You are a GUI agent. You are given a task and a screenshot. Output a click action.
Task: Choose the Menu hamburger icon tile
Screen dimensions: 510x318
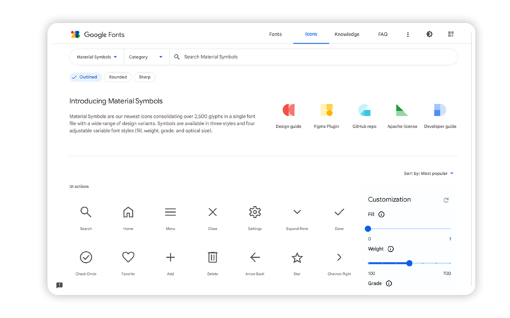[171, 217]
